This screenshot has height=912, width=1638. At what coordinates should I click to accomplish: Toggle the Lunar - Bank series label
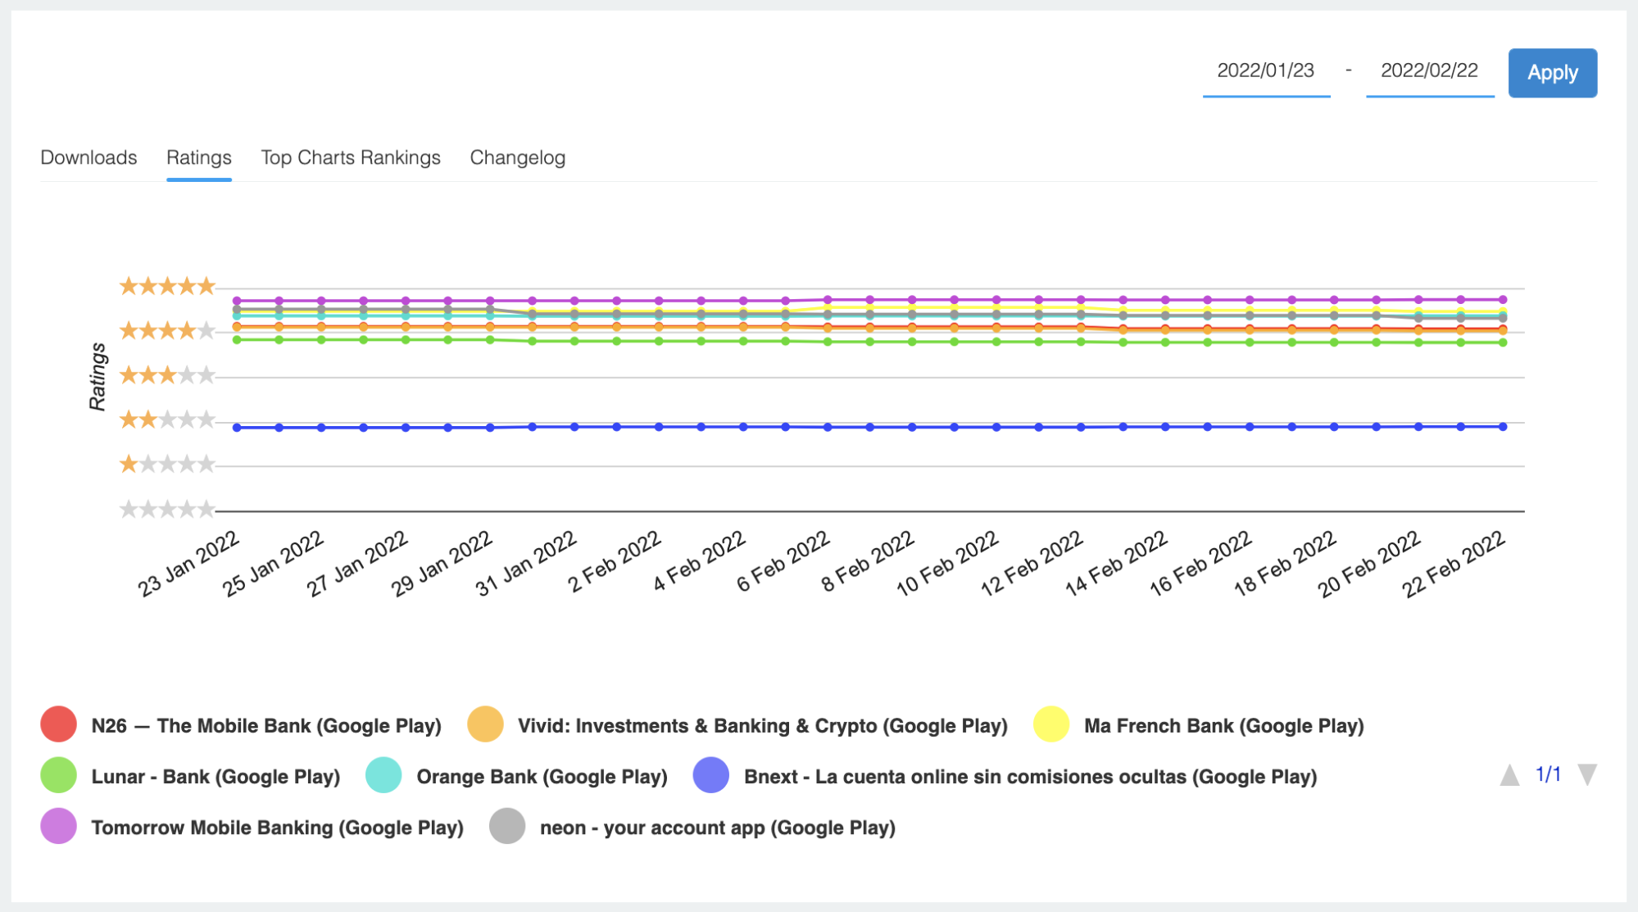(x=216, y=777)
